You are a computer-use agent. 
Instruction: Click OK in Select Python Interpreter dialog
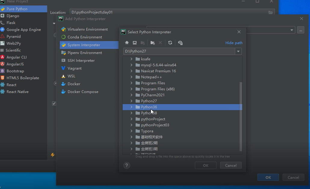tap(206, 165)
